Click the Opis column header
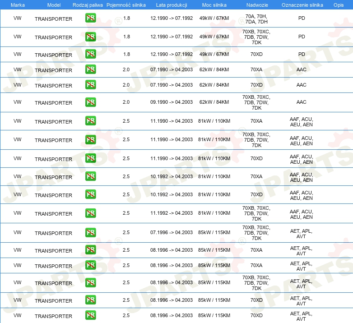 [339, 5]
